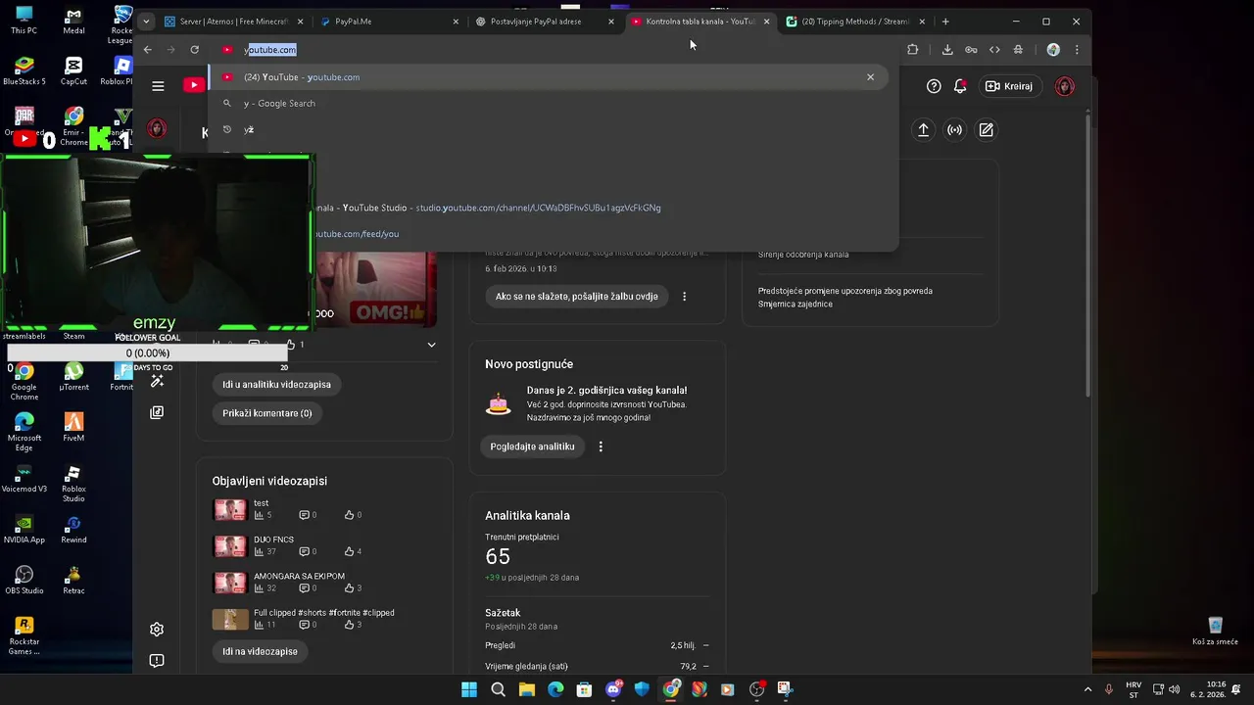Select the (24) YouTube - youtube.com suggestion
This screenshot has width=1254, height=705.
coord(547,77)
